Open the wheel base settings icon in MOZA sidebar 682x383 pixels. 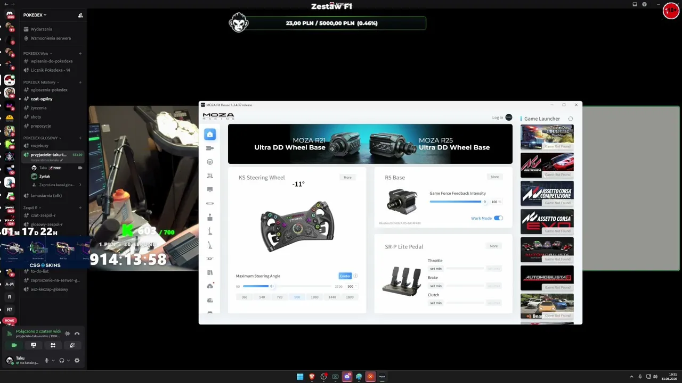pyautogui.click(x=210, y=148)
